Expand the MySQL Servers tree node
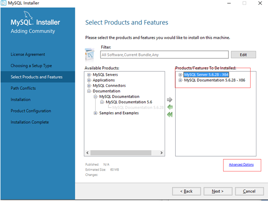Screen dimensions: 268x201 [x=89, y=75]
